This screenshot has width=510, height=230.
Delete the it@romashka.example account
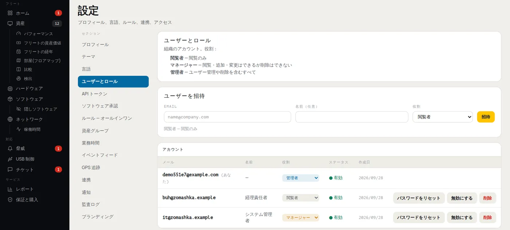coord(487,218)
